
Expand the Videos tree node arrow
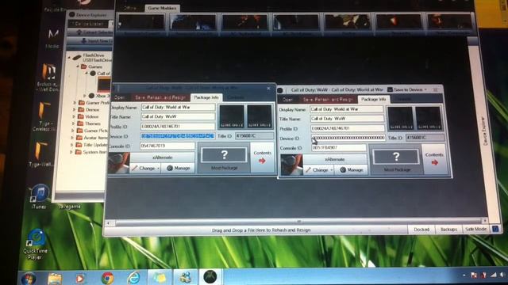(74, 116)
